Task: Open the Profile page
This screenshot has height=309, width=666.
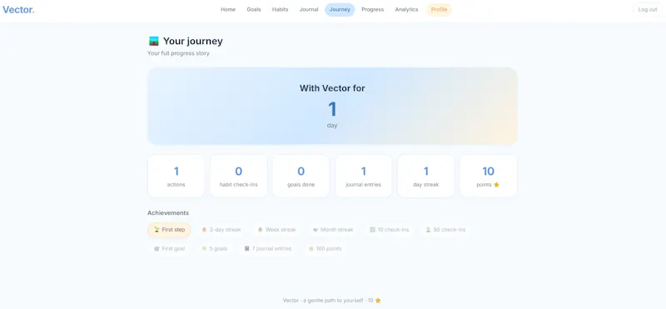Action: (x=439, y=9)
